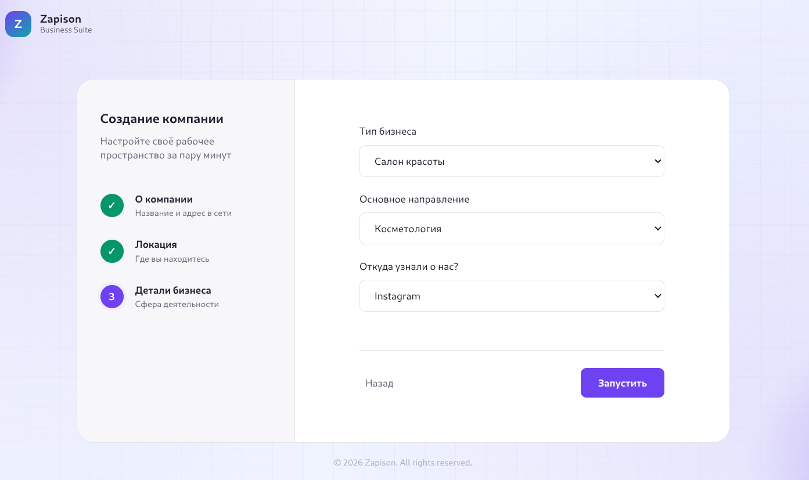Click the "Назад" back button
809x480 pixels.
[x=379, y=383]
